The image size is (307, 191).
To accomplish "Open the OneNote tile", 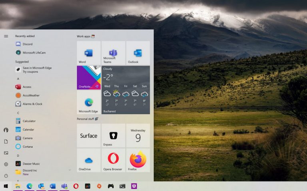I will [x=88, y=78].
